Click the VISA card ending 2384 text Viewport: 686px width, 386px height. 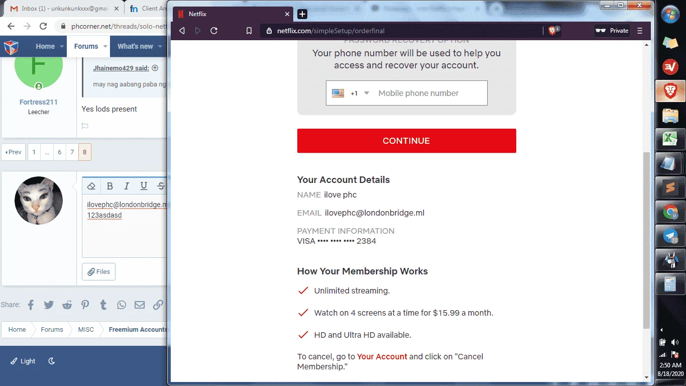pyautogui.click(x=336, y=241)
